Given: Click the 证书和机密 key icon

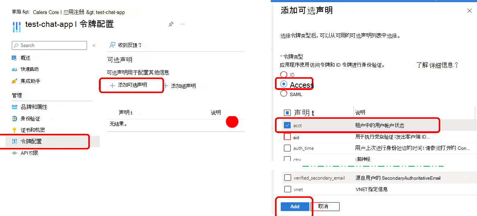Looking at the screenshot, I should coord(14,130).
